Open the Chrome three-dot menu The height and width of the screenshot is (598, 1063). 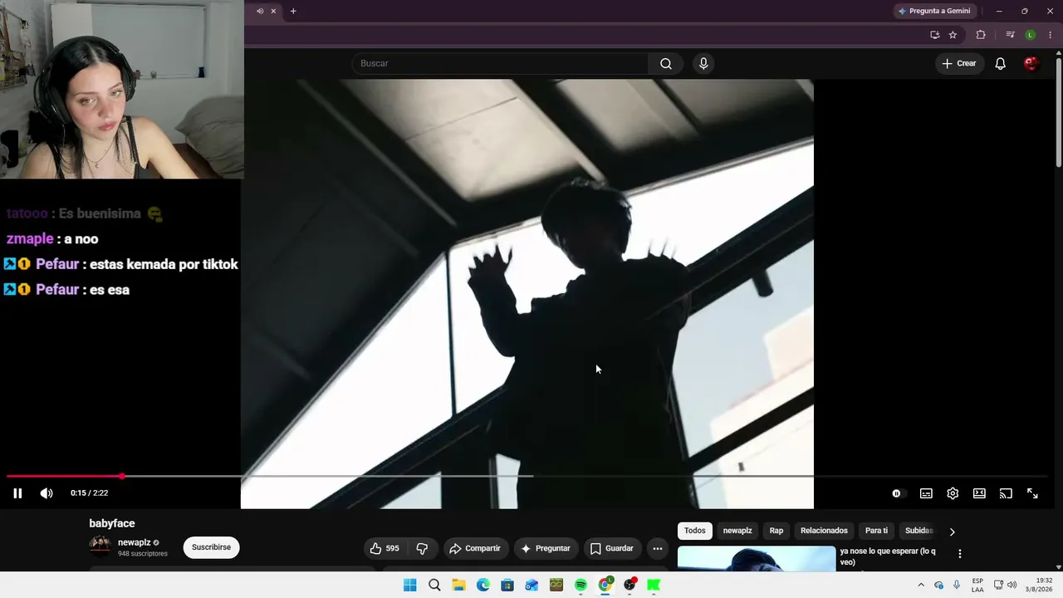coord(1050,35)
